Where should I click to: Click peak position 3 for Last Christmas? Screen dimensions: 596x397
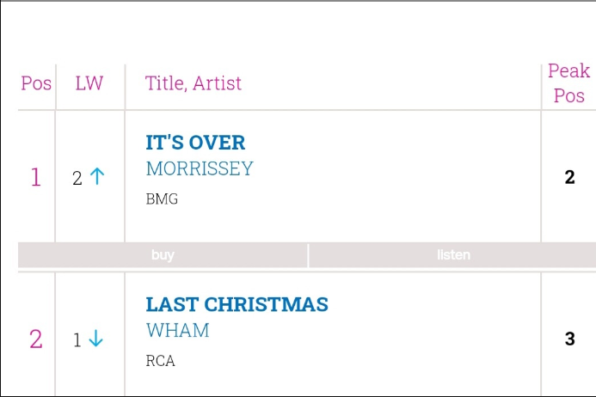pyautogui.click(x=569, y=339)
